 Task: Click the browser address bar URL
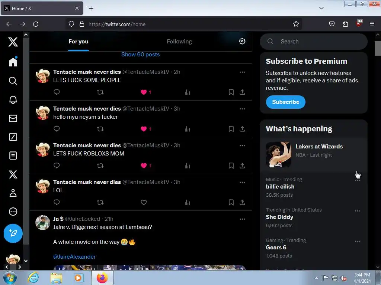(117, 24)
